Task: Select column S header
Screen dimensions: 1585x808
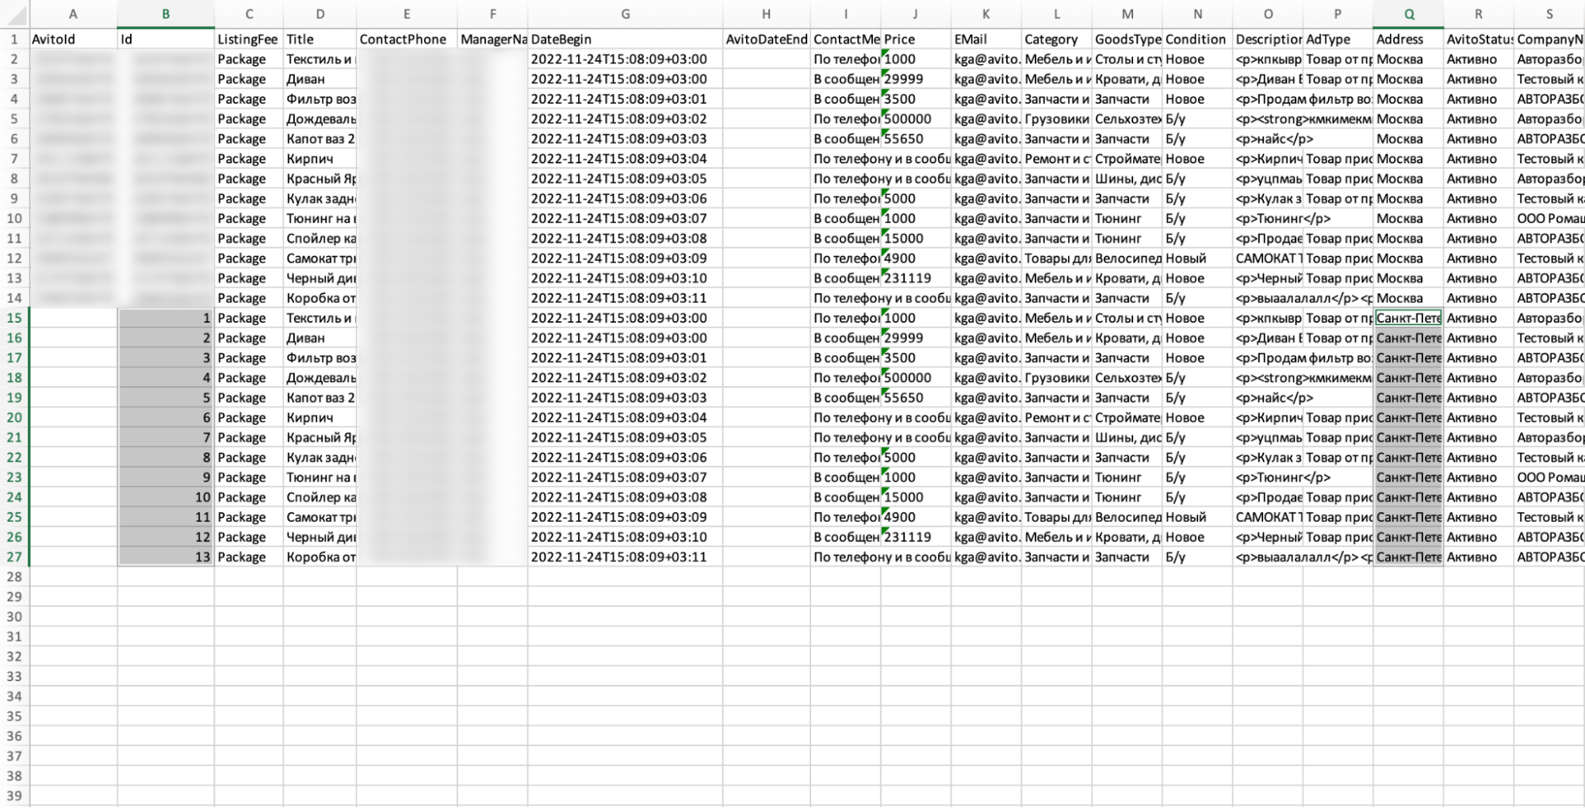Action: 1549,14
